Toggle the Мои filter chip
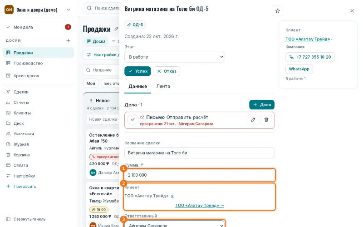 [x=91, y=84]
